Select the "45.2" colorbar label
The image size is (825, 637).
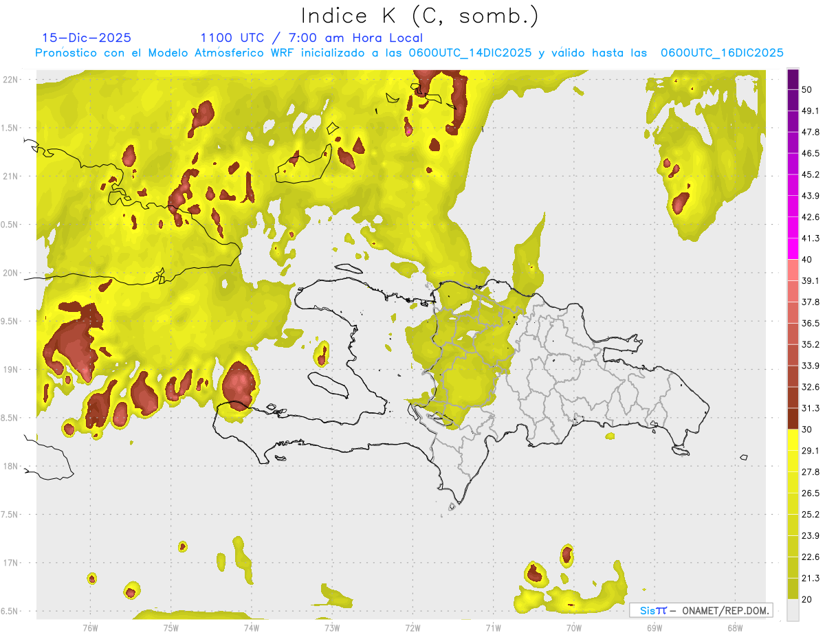tap(811, 175)
